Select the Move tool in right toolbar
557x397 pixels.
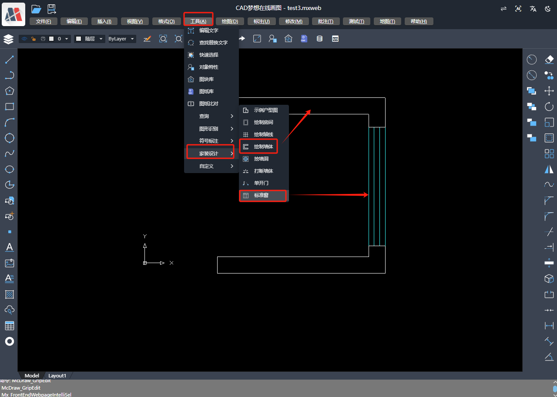(549, 91)
